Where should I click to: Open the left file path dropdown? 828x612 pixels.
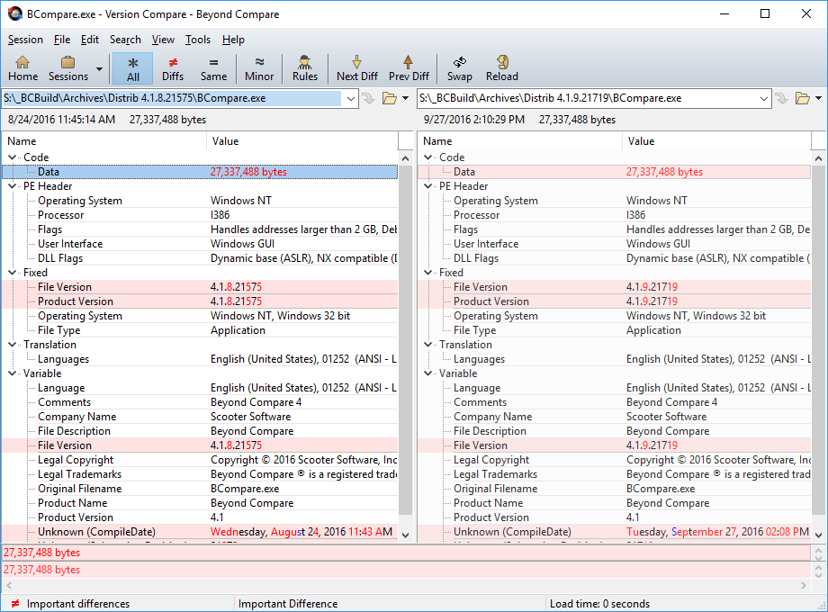click(x=351, y=99)
